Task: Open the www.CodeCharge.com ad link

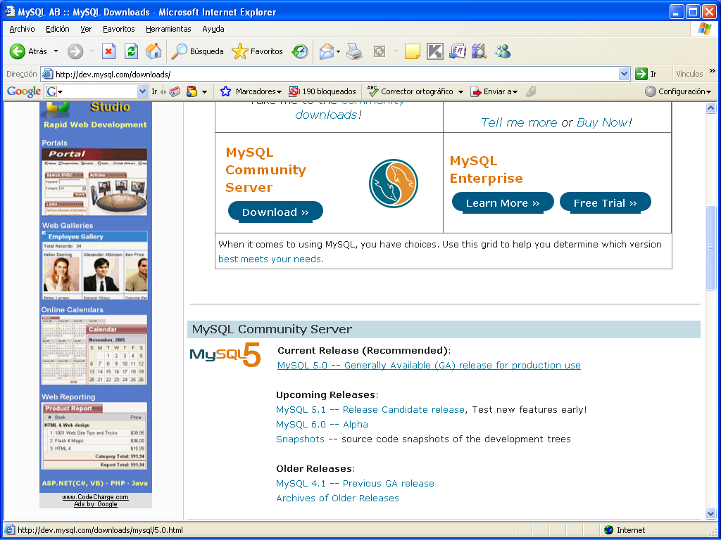Action: (x=95, y=497)
